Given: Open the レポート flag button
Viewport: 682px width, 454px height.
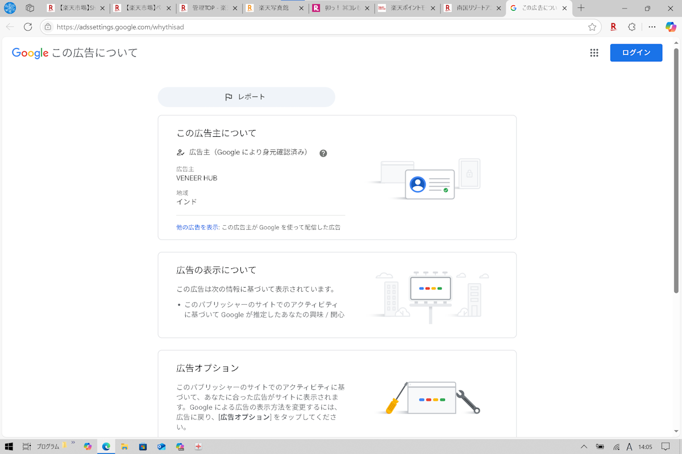Looking at the screenshot, I should (x=246, y=97).
